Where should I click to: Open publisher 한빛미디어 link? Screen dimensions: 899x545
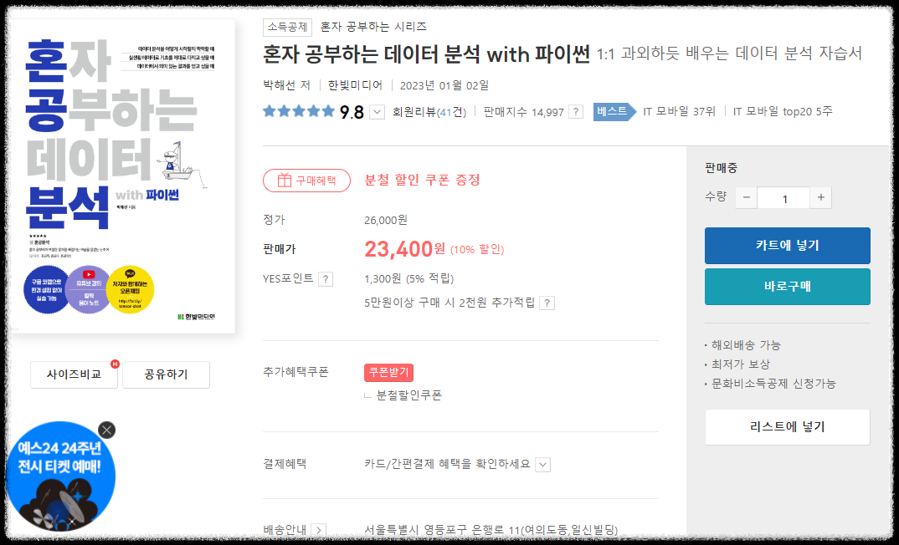coord(356,85)
